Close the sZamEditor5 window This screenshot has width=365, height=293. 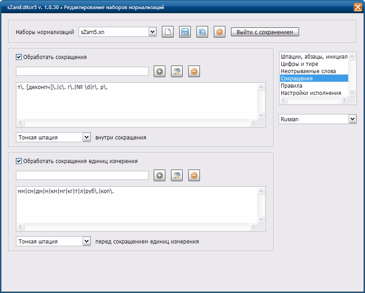[358, 7]
